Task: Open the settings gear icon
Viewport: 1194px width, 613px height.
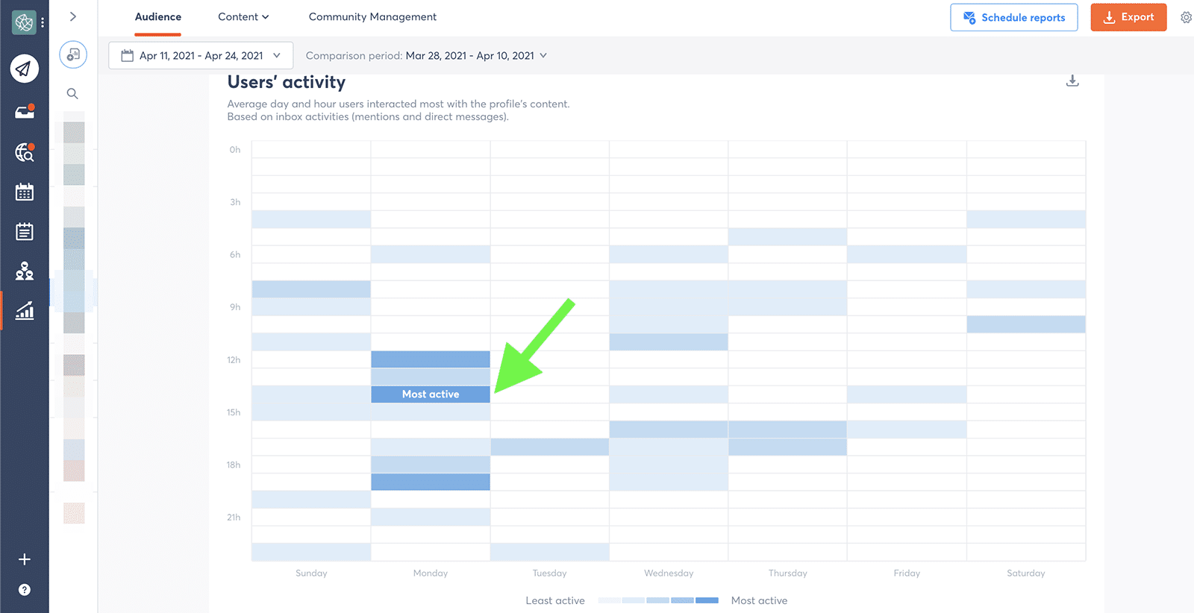Action: coord(1186,17)
